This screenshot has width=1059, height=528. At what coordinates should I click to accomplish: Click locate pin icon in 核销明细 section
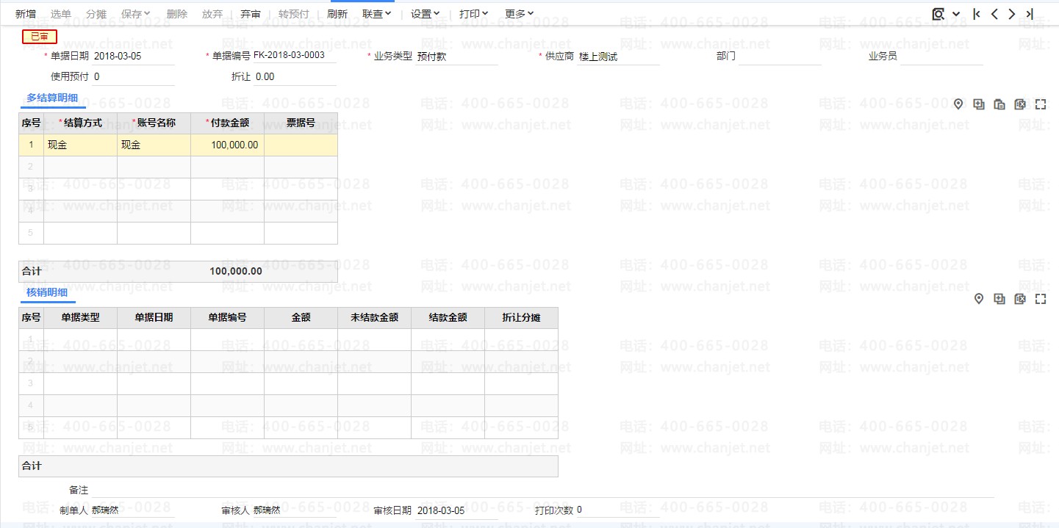point(979,299)
